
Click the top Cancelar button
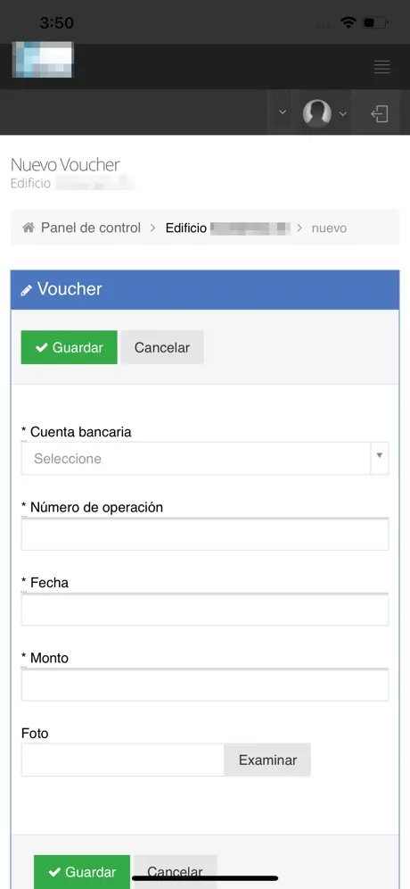tap(162, 347)
